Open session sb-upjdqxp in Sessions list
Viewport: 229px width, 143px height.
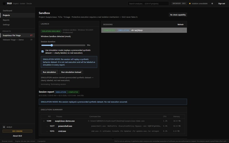click(x=144, y=30)
